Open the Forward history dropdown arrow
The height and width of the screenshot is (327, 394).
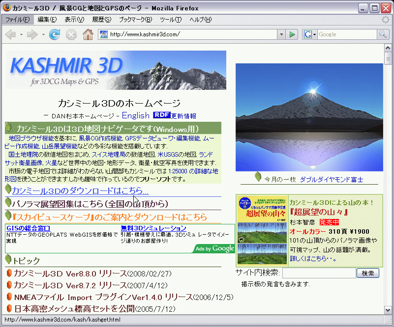[x=43, y=34]
